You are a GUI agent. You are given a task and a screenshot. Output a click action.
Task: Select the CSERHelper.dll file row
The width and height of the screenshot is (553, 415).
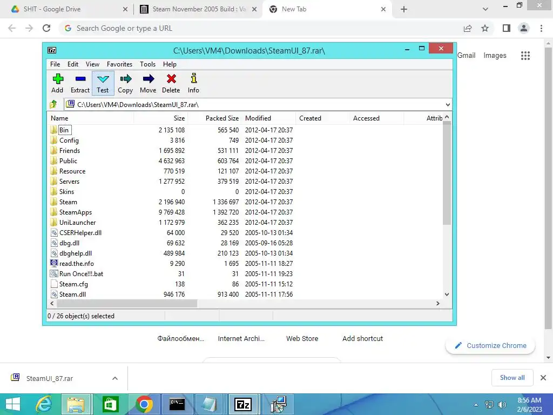[245, 232]
